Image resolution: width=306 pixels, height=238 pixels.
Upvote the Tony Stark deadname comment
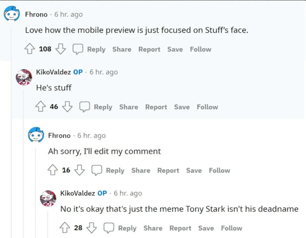point(65,228)
